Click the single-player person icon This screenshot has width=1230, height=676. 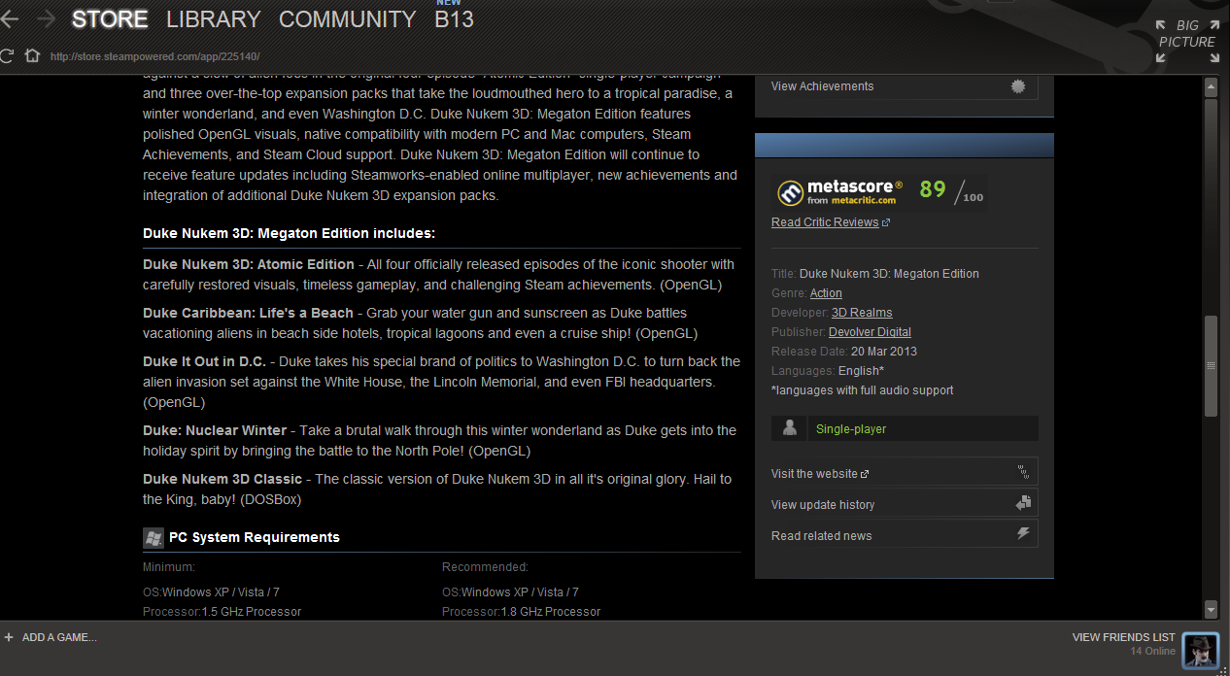pyautogui.click(x=790, y=428)
